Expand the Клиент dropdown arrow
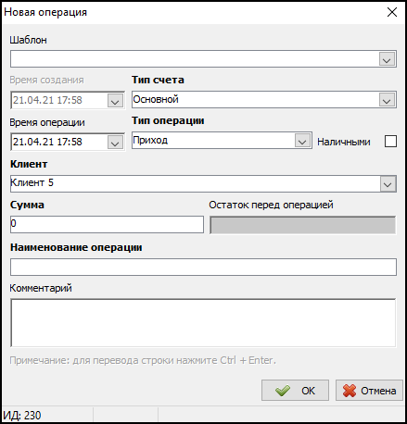This screenshot has width=407, height=424. click(388, 184)
